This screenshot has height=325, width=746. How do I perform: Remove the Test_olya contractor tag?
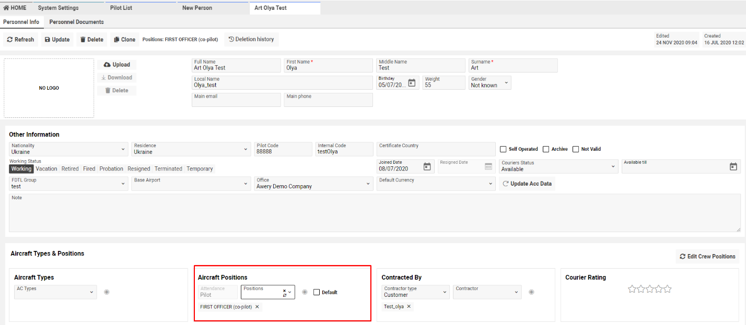[409, 307]
